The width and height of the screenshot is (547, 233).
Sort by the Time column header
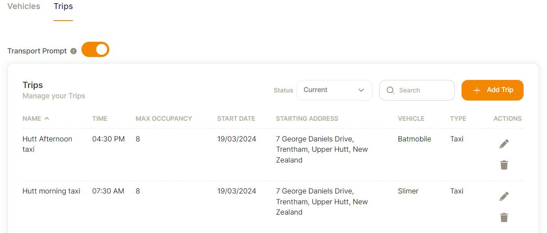[x=100, y=119]
